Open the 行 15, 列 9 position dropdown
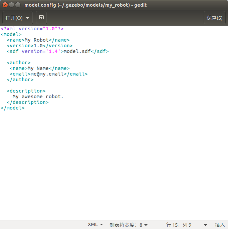Viewport: 228px width, 229px height. [187, 225]
